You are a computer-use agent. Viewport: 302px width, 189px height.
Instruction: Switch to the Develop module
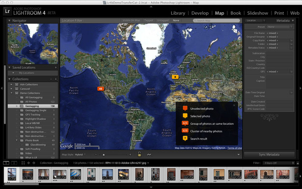[x=200, y=13]
